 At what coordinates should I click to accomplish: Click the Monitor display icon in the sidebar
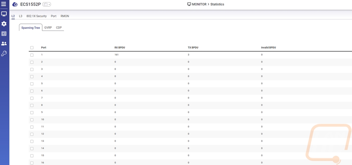4,14
